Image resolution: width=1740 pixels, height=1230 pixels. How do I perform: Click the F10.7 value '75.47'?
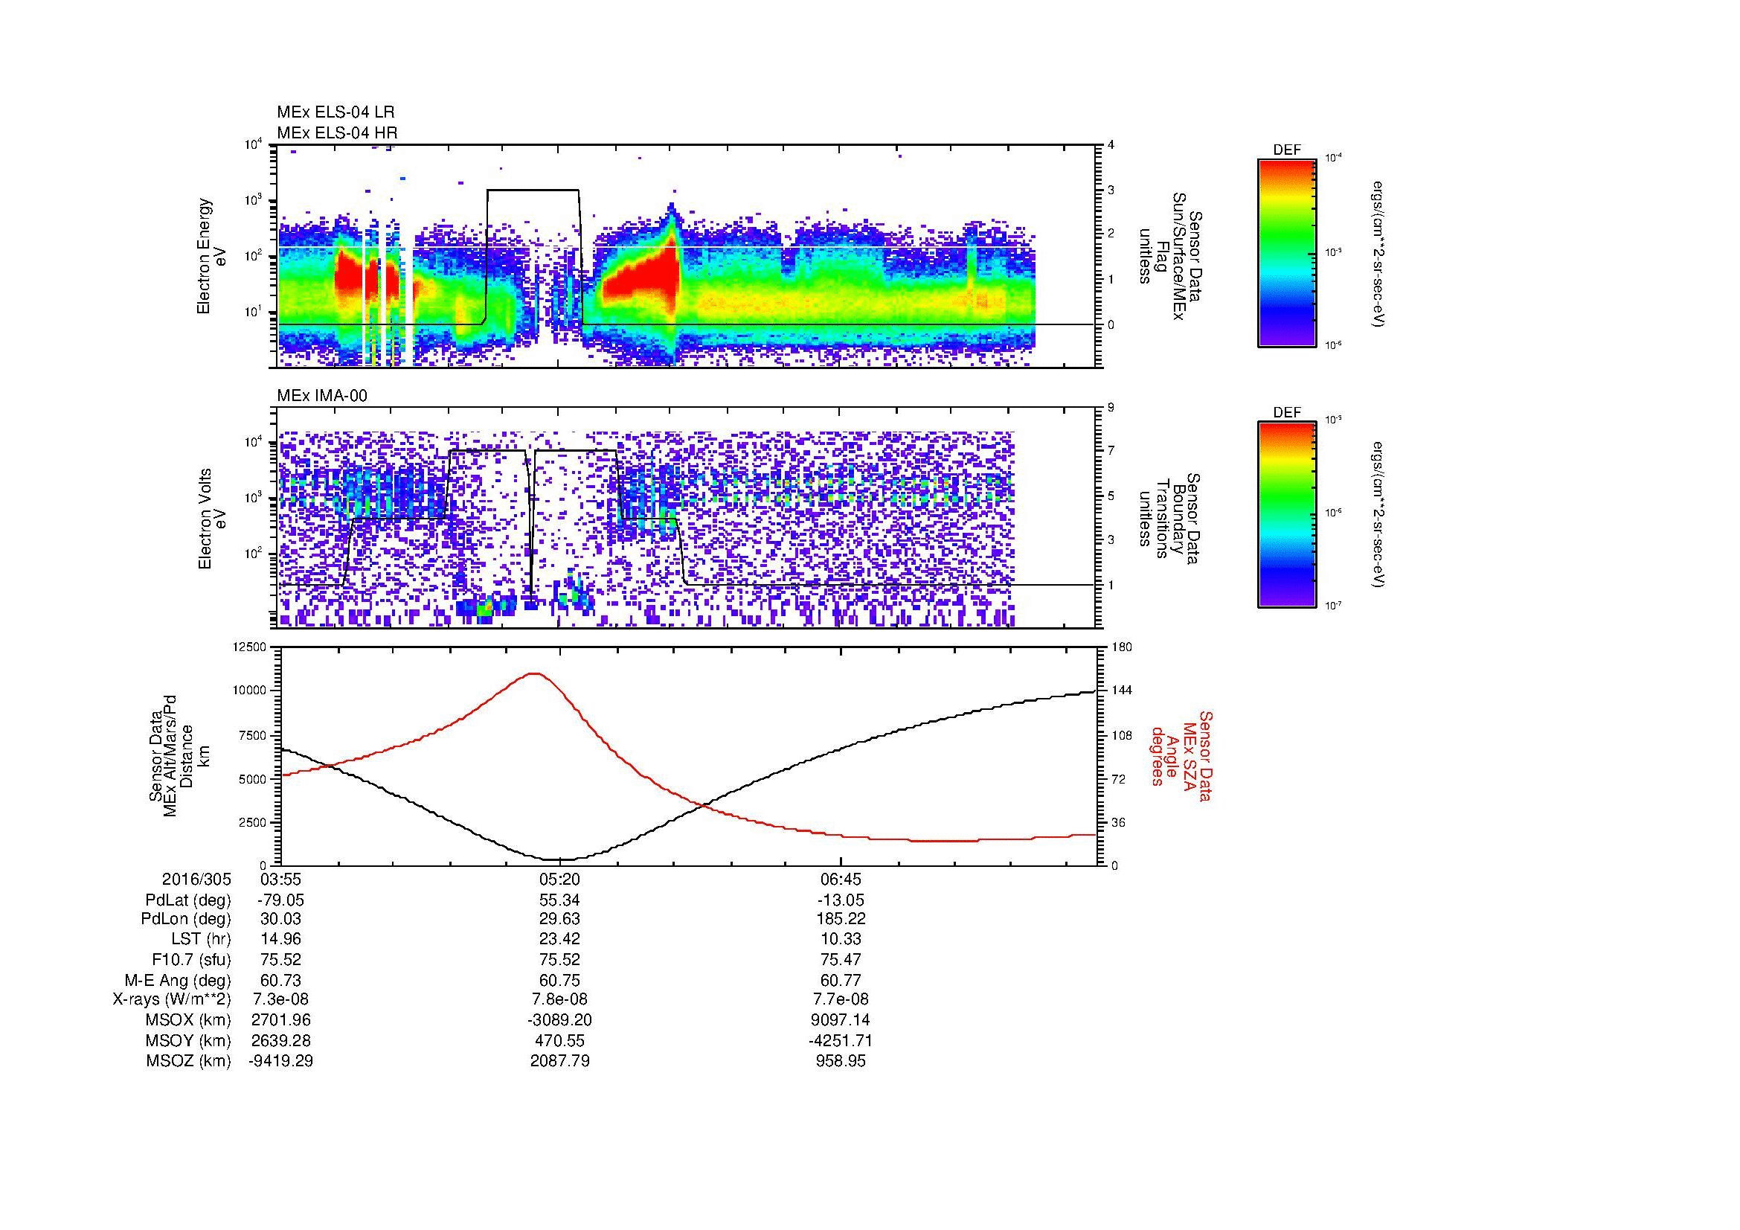(841, 959)
